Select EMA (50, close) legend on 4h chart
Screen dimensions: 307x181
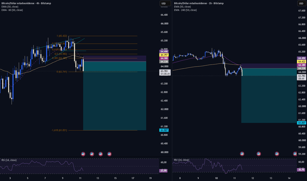[10, 7]
